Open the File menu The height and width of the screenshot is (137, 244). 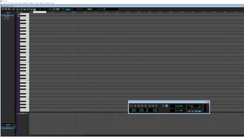coord(2,3)
